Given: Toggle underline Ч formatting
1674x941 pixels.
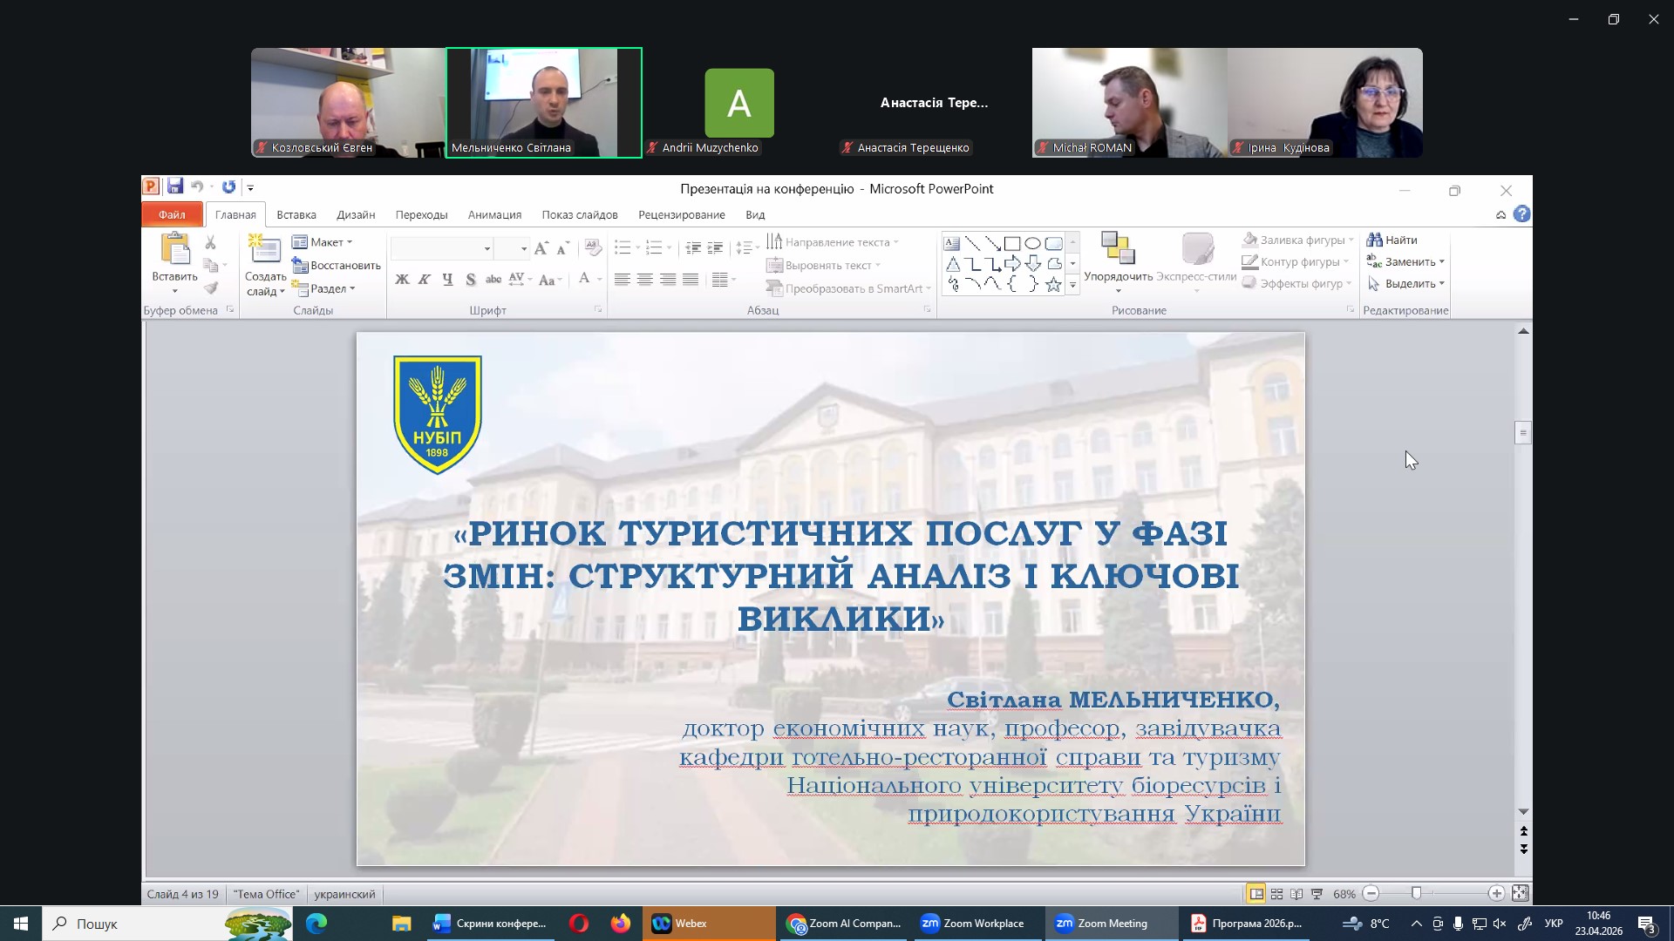Looking at the screenshot, I should click(x=447, y=280).
